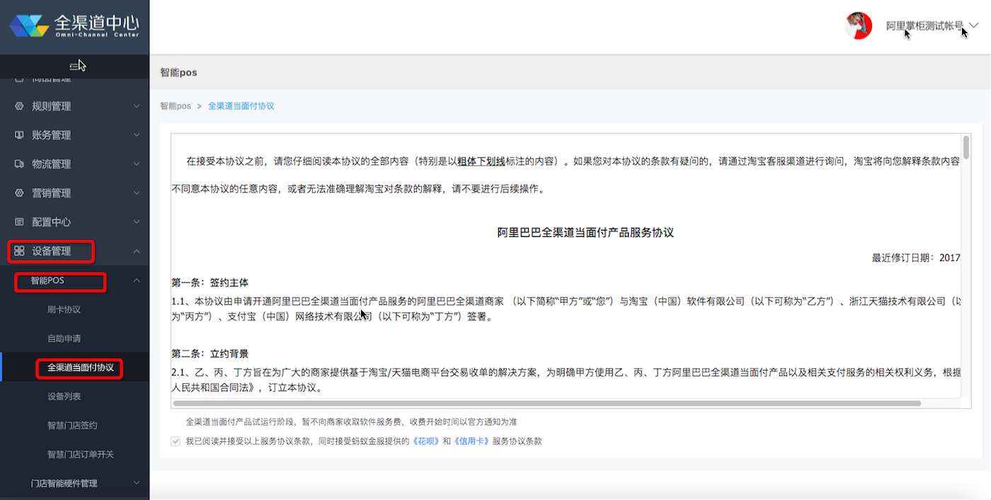Click the 规则管理 gear icon
991x500 pixels.
[20, 106]
